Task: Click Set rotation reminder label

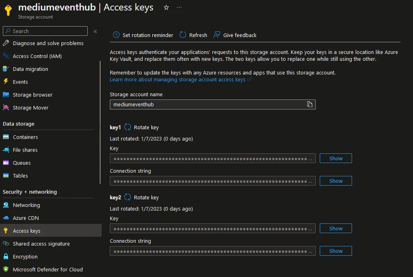Action: (148, 35)
